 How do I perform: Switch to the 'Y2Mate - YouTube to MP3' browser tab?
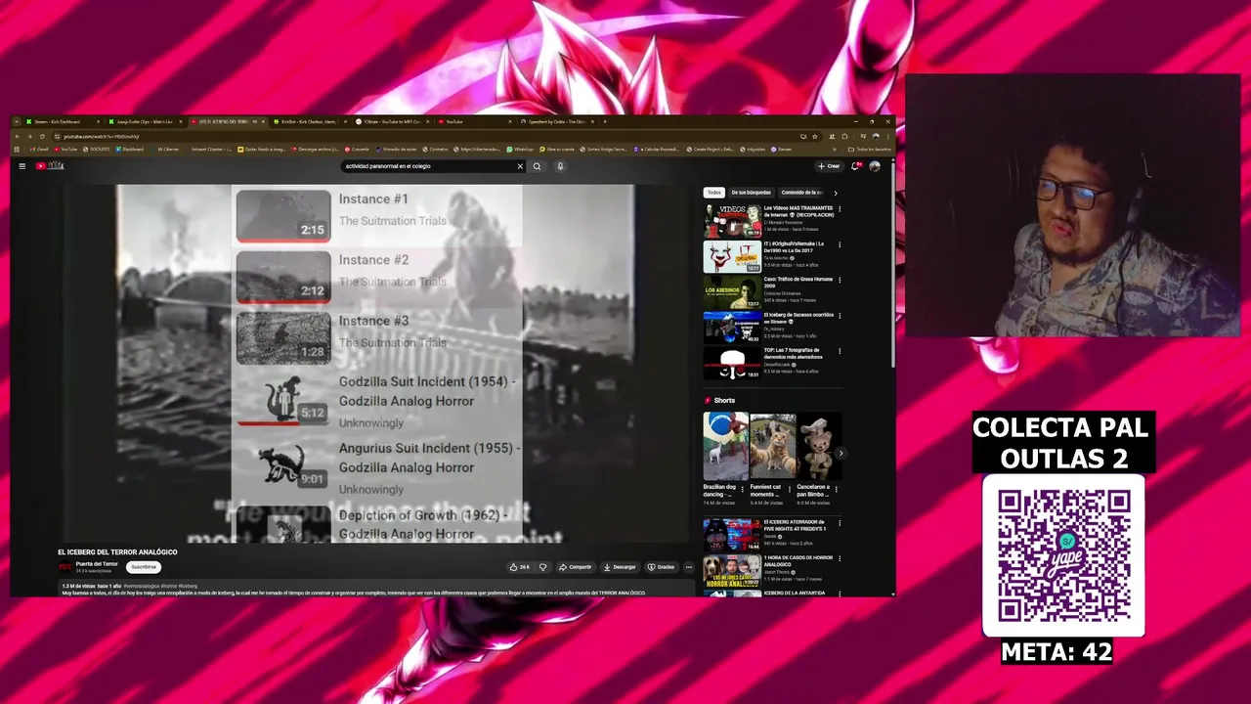394,121
